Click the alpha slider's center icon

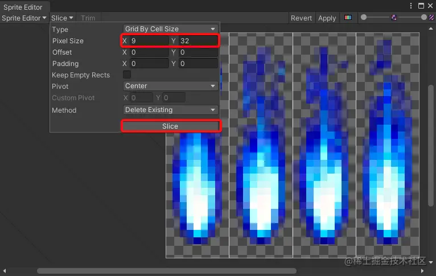click(x=394, y=18)
